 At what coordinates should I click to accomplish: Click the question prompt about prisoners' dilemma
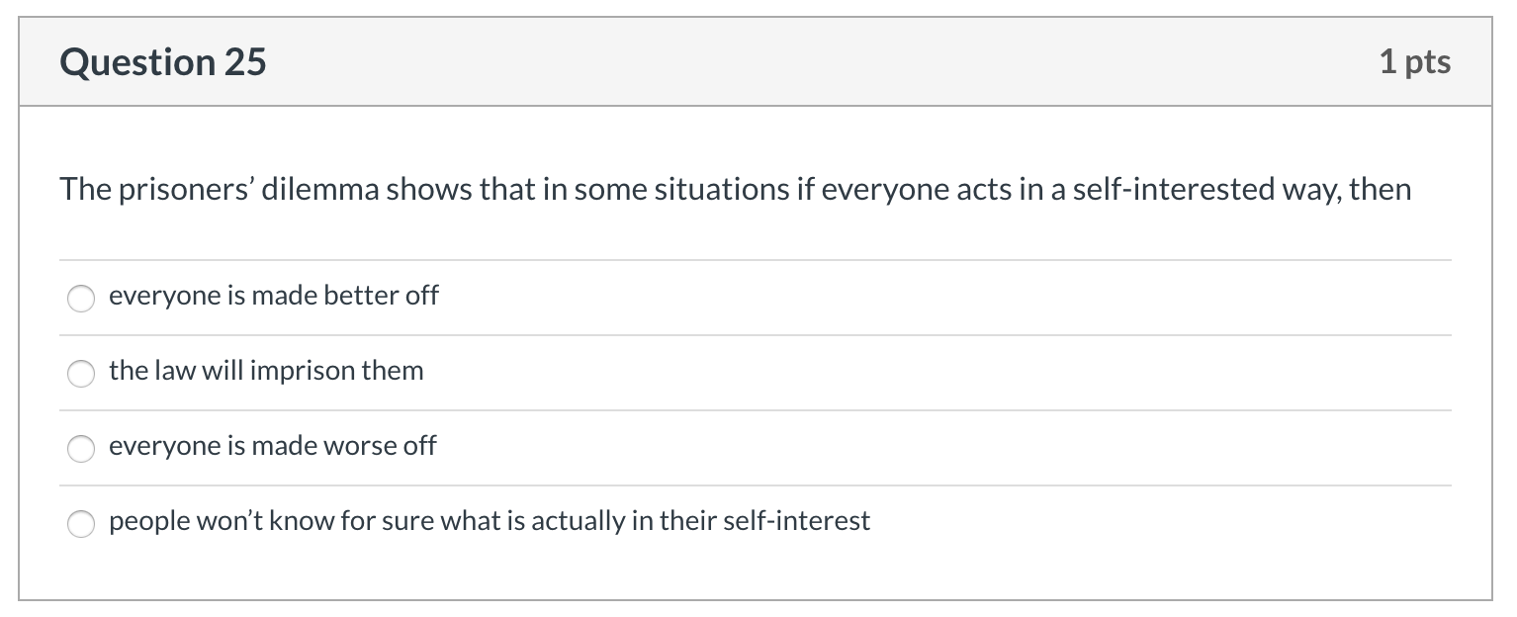[x=736, y=189]
